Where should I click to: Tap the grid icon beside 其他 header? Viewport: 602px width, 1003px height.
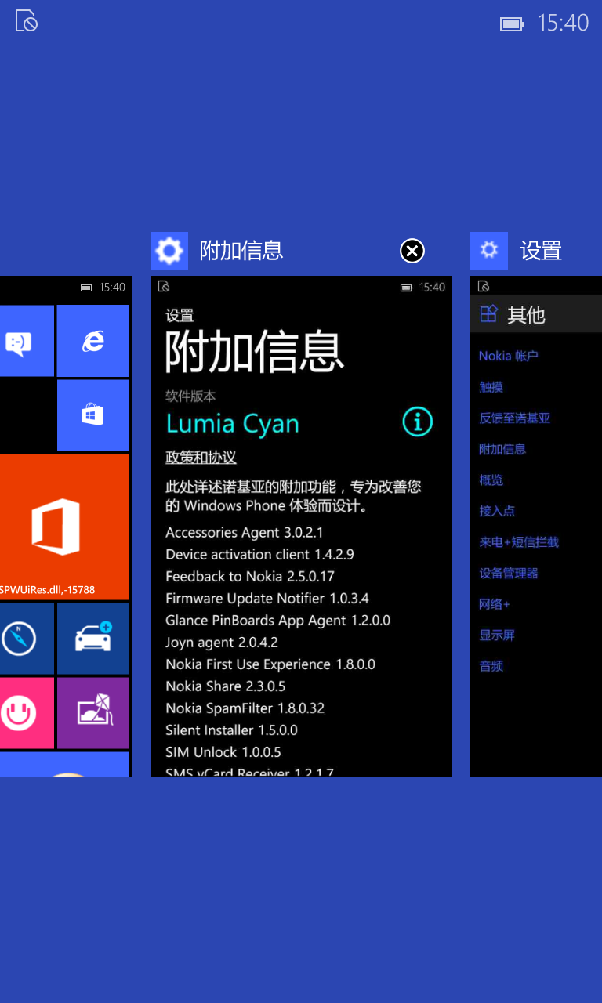click(488, 313)
